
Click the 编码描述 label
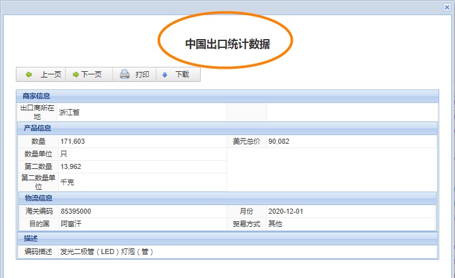(x=38, y=252)
